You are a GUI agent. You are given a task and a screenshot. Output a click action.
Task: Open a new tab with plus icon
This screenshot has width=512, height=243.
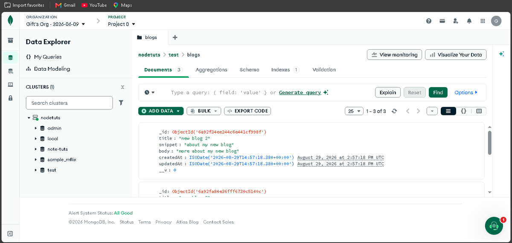click(175, 37)
